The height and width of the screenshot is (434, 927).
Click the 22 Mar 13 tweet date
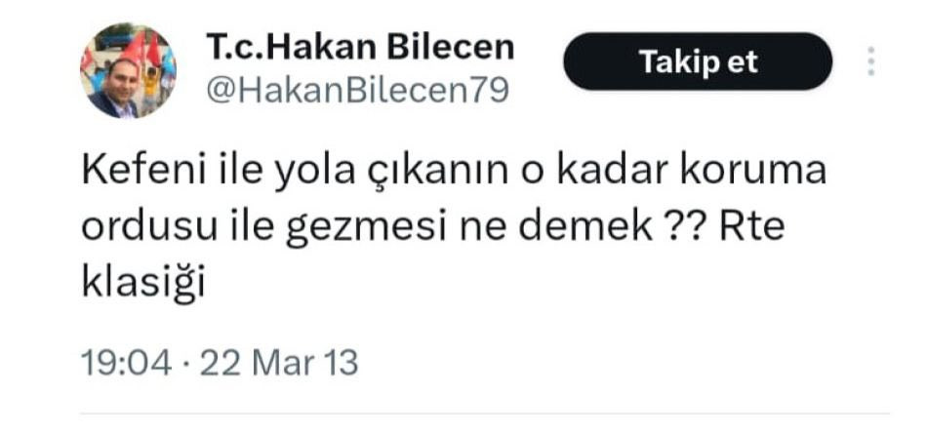[x=278, y=363]
